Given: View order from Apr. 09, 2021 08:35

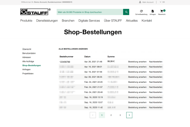Looking at the screenshot, I should pos(137,77).
